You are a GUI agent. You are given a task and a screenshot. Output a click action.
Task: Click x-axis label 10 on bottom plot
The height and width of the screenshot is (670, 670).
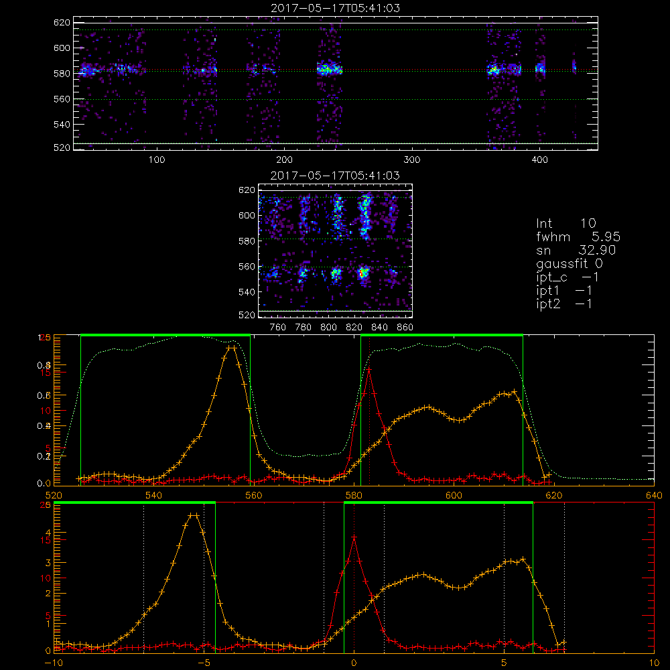(654, 663)
